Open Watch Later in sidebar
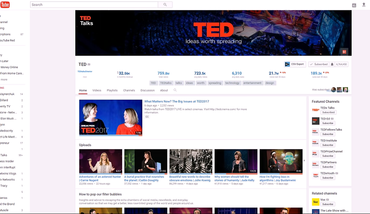This screenshot has height=214, width=370. click(4, 61)
